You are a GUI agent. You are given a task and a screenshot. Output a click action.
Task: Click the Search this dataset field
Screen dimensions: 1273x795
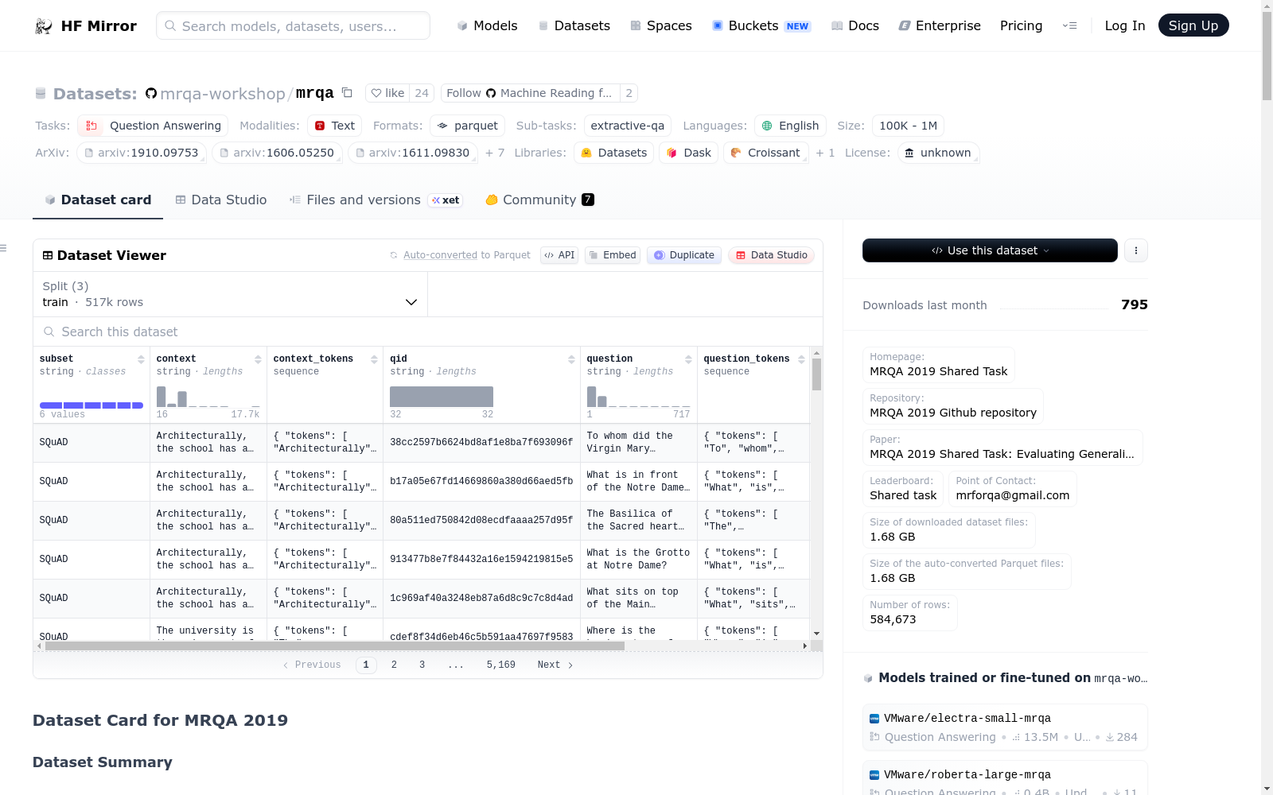[x=428, y=332]
